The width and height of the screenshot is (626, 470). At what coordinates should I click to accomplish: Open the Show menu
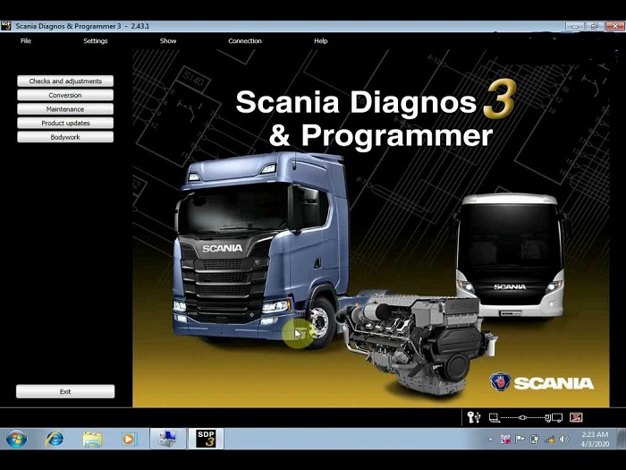tap(168, 41)
